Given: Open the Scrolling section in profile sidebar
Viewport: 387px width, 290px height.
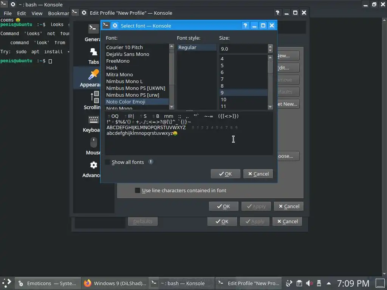Looking at the screenshot, I should [92, 100].
